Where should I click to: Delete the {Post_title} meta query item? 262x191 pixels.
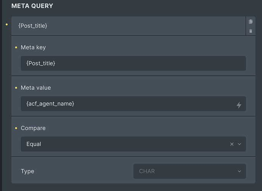click(251, 31)
